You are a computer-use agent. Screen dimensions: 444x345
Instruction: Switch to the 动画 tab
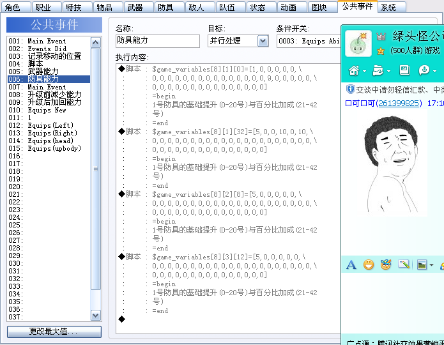292,7
